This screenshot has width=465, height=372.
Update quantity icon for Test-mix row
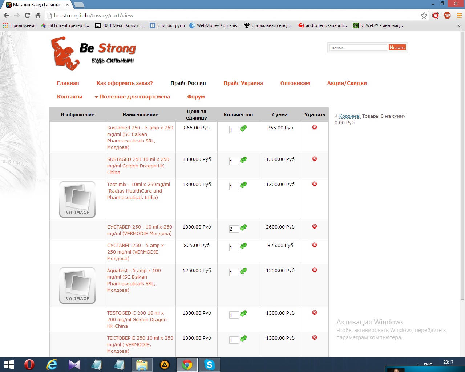244,185
